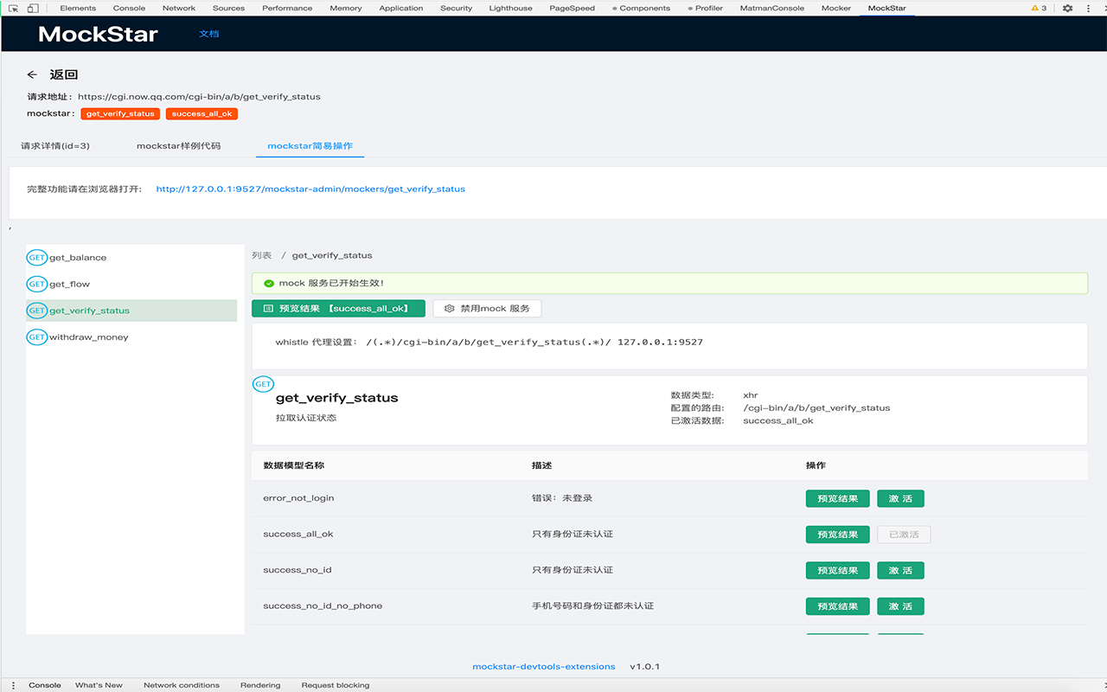This screenshot has width=1107, height=692.
Task: Open the Profiler tab
Action: click(705, 8)
